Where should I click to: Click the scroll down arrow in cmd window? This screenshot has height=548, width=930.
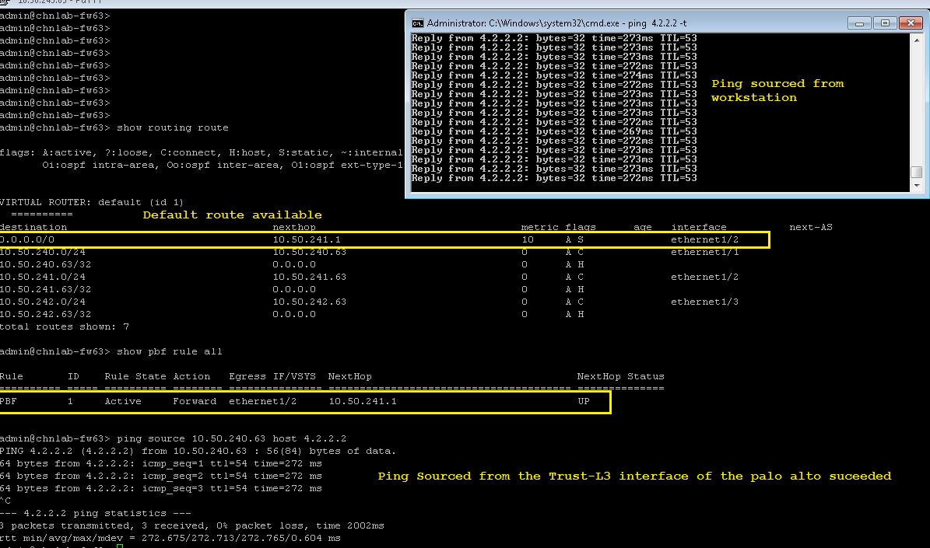[917, 185]
